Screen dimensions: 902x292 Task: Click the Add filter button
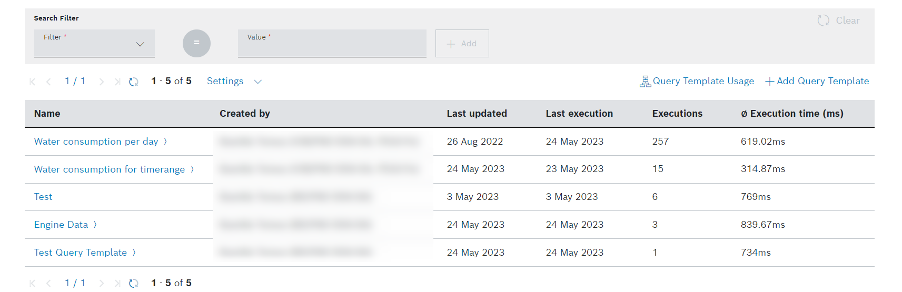[462, 44]
